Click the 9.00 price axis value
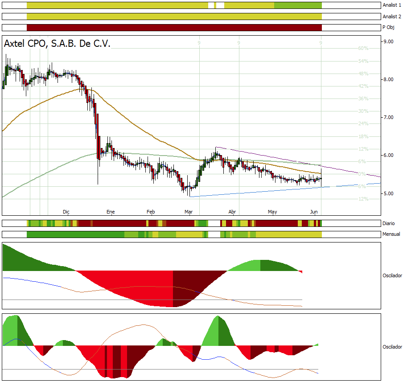The image size is (403, 382). (388, 41)
